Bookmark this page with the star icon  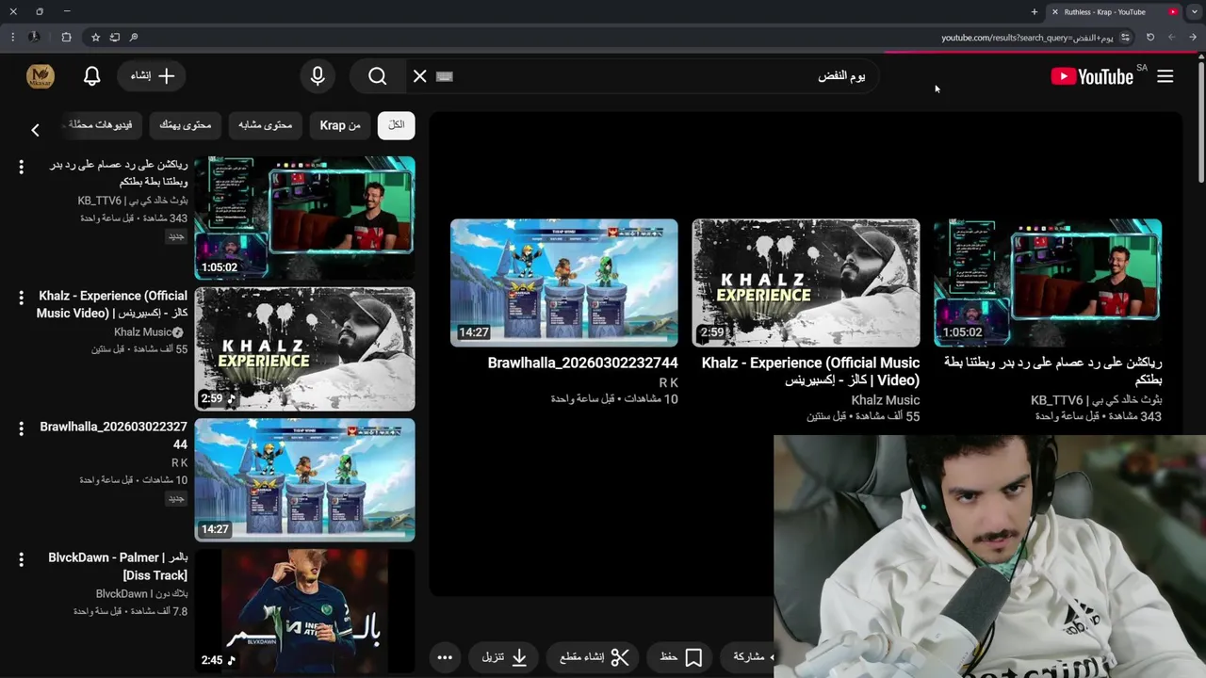[x=95, y=37]
